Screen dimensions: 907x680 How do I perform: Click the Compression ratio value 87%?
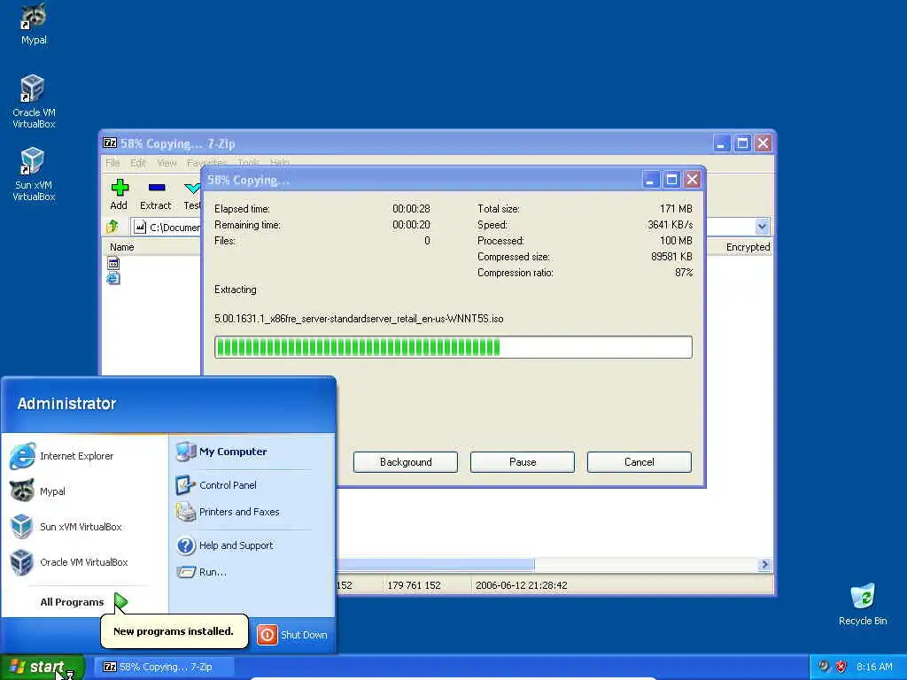coord(684,273)
